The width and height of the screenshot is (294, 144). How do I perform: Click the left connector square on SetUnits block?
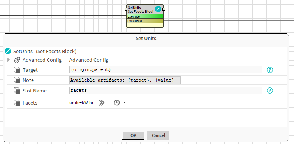[126, 9]
